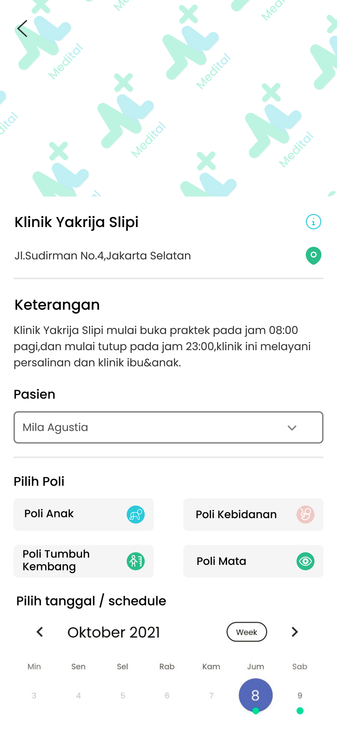This screenshot has width=337, height=729.
Task: Choose the Poli Kebidanan option
Action: point(236,514)
